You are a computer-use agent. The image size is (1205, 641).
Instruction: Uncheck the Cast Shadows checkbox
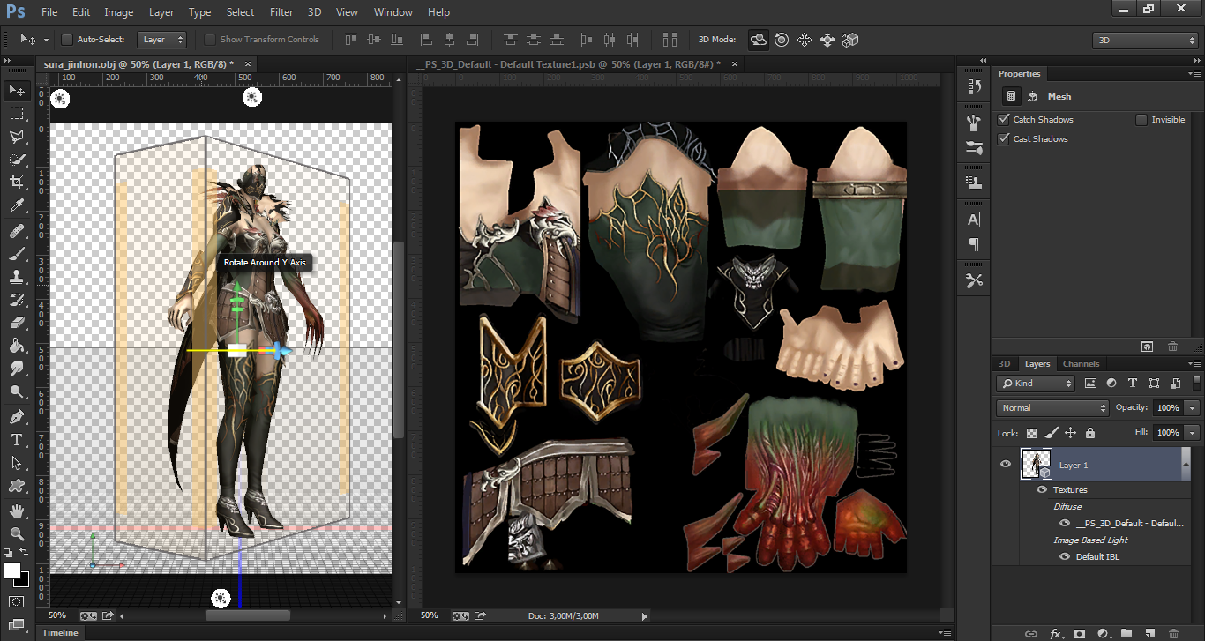(1004, 139)
